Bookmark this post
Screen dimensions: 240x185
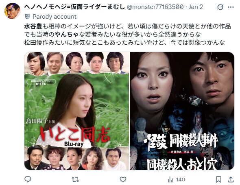pos(218,179)
